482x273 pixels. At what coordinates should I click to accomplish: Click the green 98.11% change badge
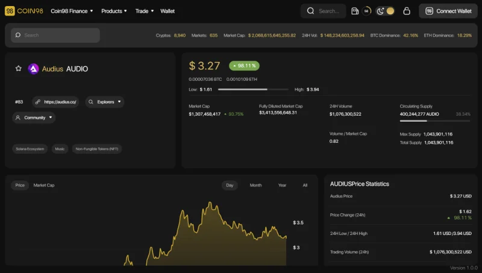pos(244,66)
